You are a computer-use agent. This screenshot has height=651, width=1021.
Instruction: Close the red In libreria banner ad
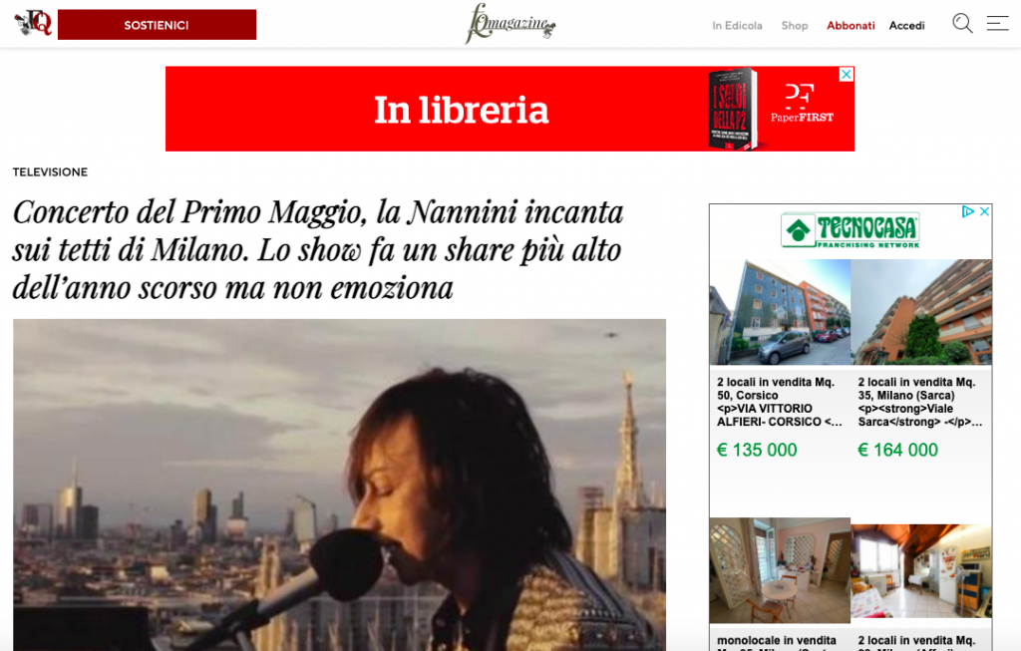[x=846, y=74]
